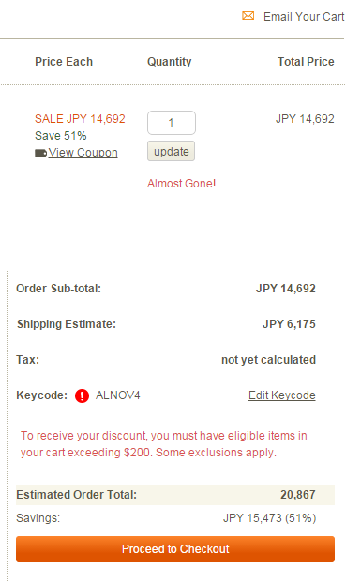The height and width of the screenshot is (582, 346).
Task: Click the Total Price column header
Action: pyautogui.click(x=306, y=62)
